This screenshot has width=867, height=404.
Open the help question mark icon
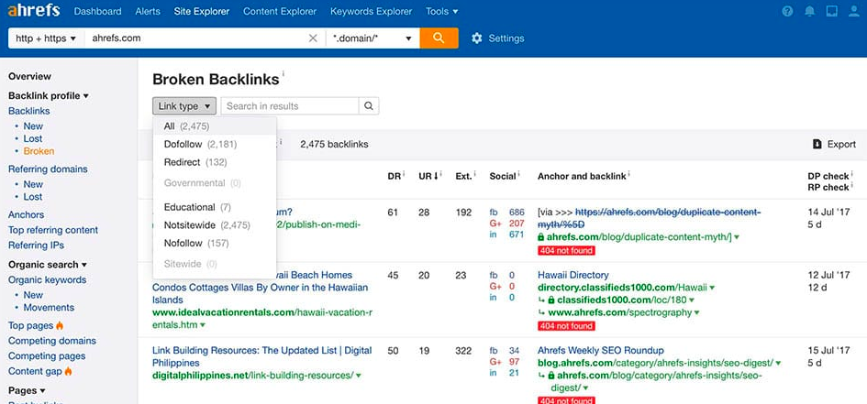(x=788, y=11)
